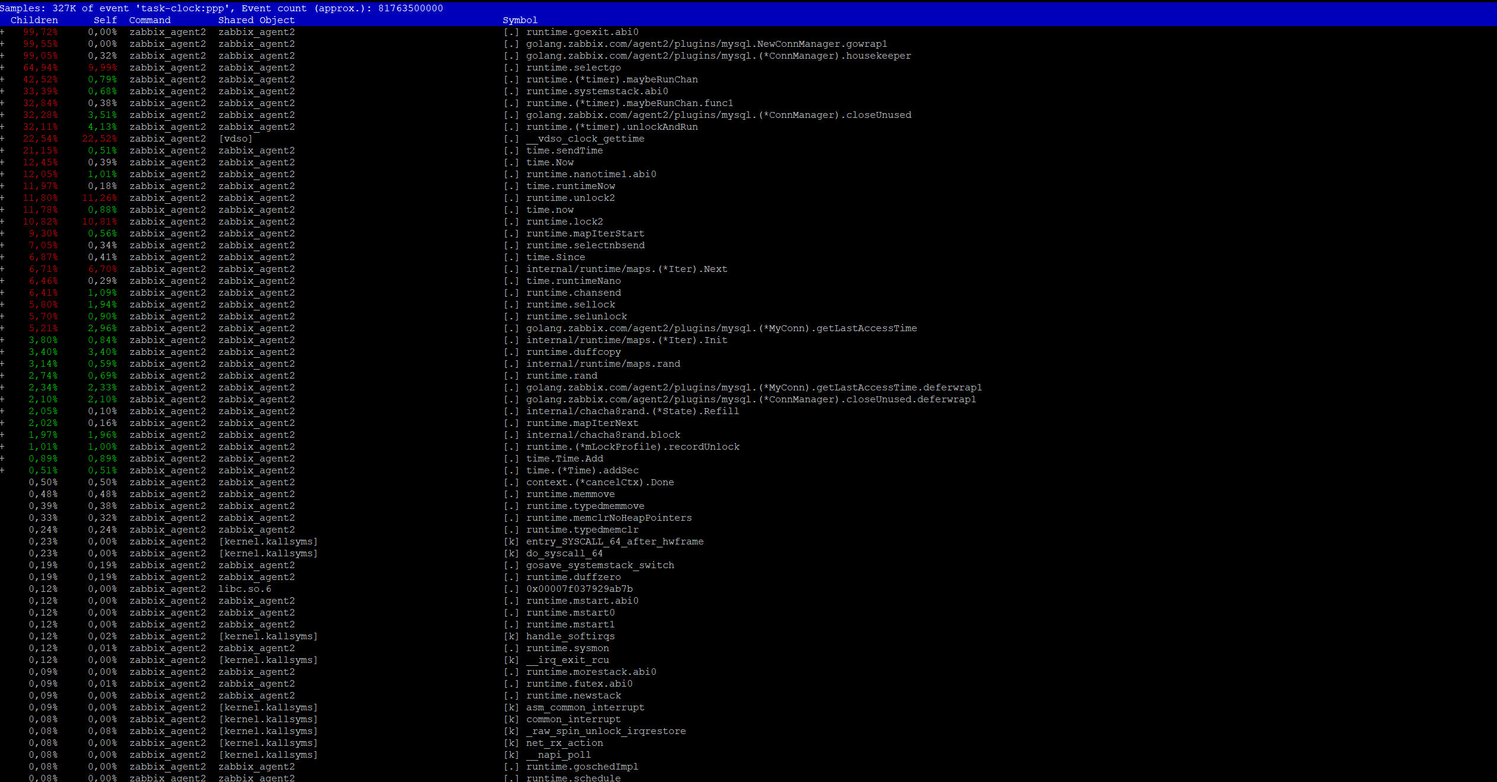Viewport: 1497px width, 782px height.
Task: Click the Self column header
Action: tap(105, 20)
